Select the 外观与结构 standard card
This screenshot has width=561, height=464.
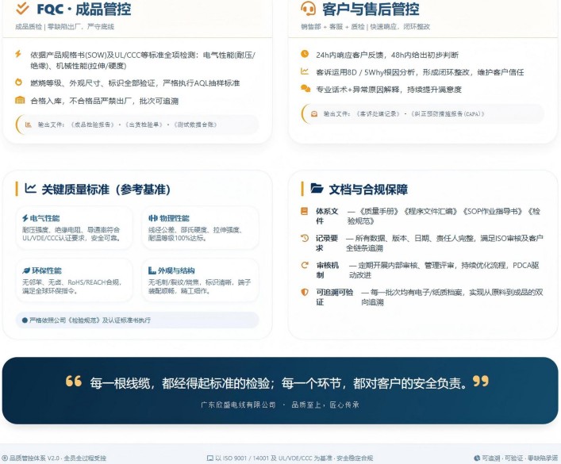pos(199,278)
